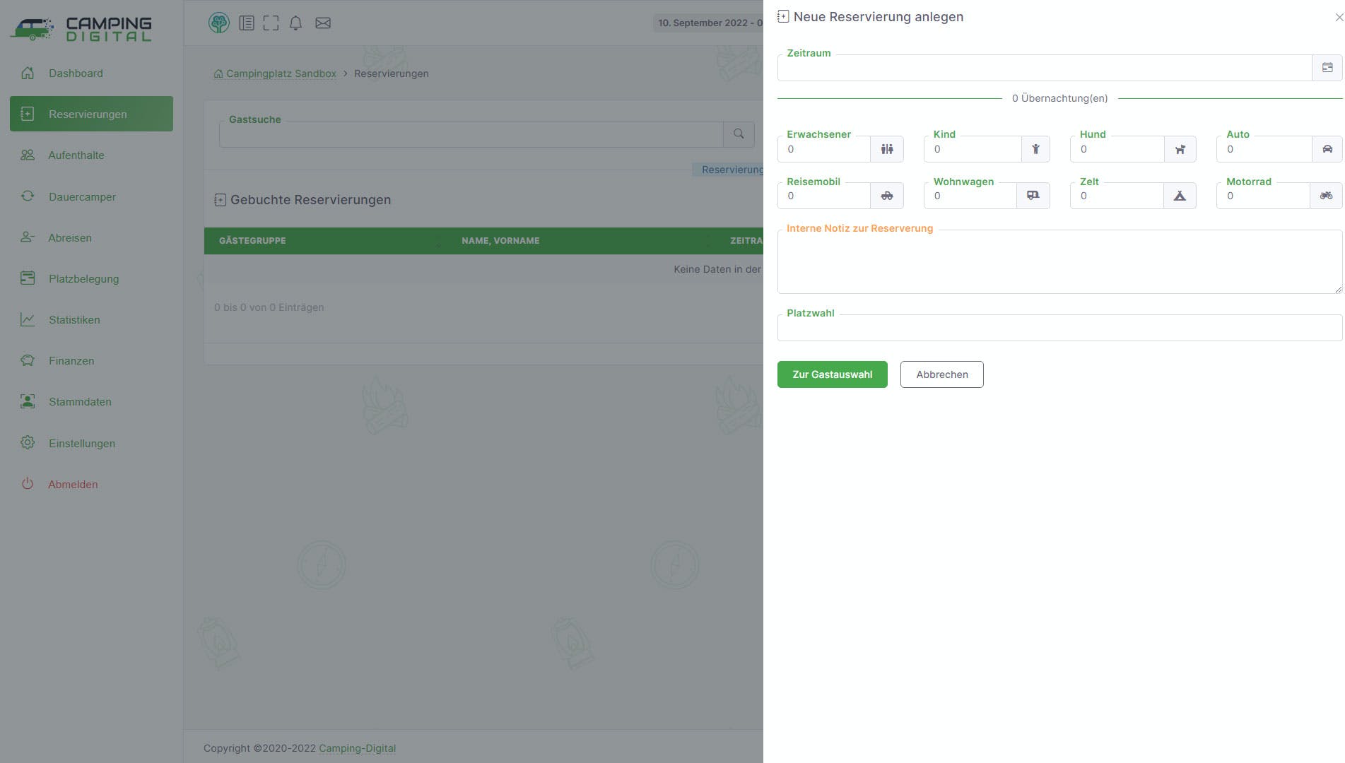The height and width of the screenshot is (763, 1345).
Task: Open Einstellungen settings
Action: pos(91,443)
